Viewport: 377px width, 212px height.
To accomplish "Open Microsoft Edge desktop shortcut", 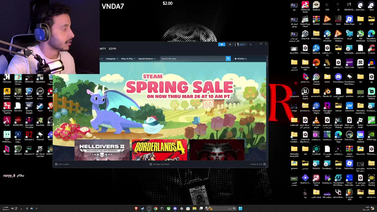I will [338, 137].
